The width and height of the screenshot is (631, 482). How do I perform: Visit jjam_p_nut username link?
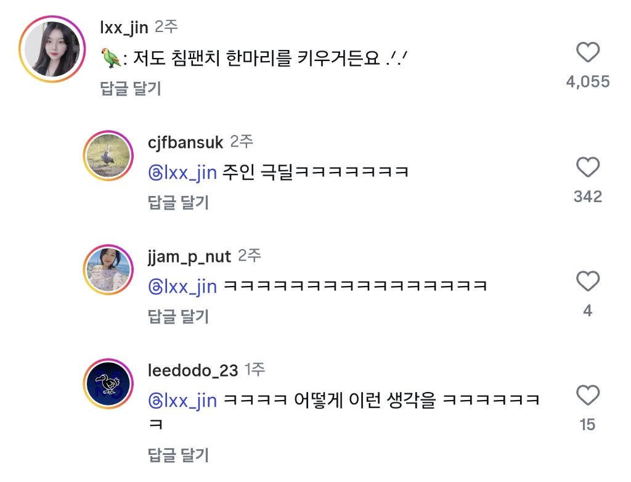pyautogui.click(x=189, y=256)
